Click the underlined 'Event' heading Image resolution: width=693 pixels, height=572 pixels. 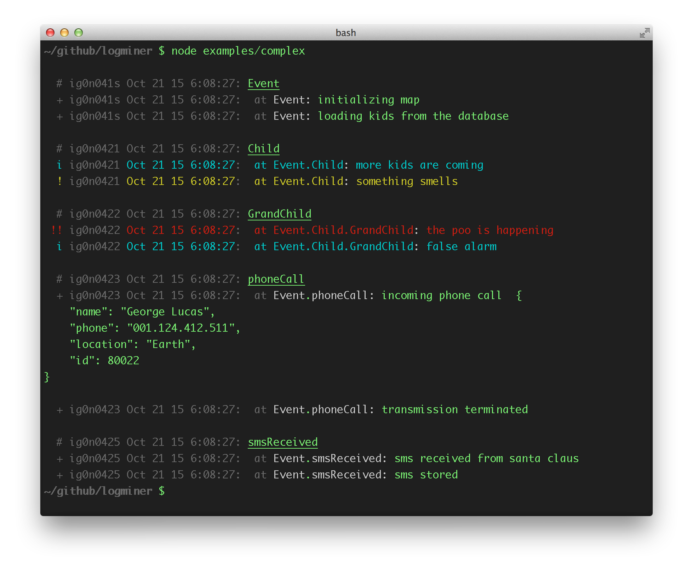tap(263, 84)
